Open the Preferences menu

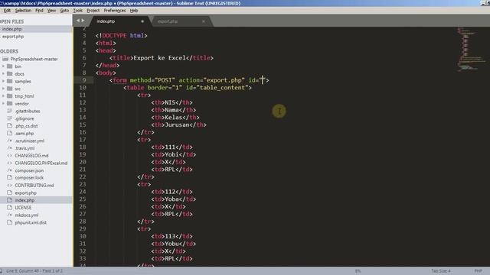[x=115, y=10]
